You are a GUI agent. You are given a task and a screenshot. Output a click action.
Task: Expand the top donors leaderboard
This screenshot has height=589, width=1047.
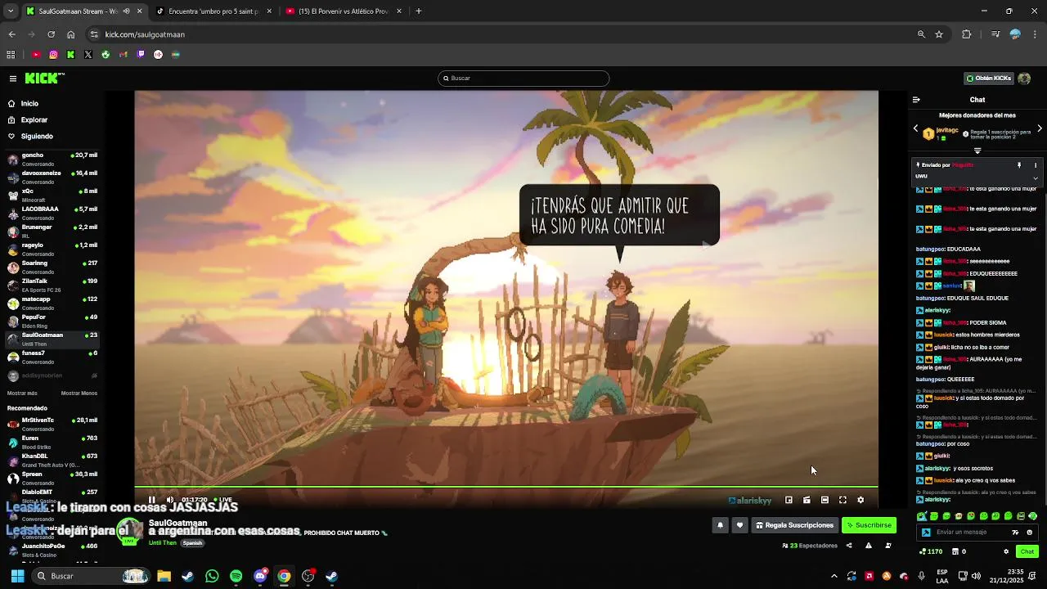pyautogui.click(x=977, y=151)
